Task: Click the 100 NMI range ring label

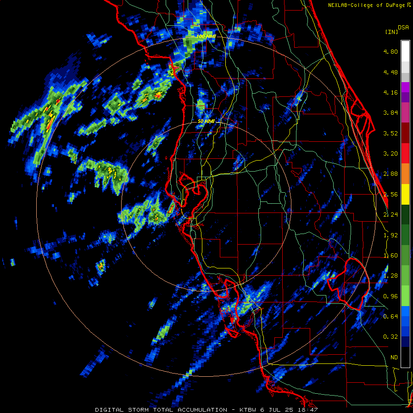Action: (x=206, y=36)
